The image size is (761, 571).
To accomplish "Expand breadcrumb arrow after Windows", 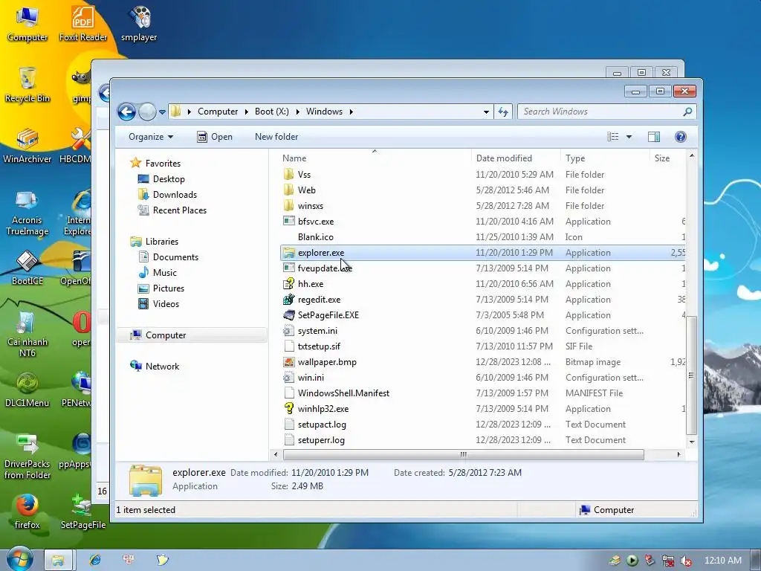I will pyautogui.click(x=352, y=112).
